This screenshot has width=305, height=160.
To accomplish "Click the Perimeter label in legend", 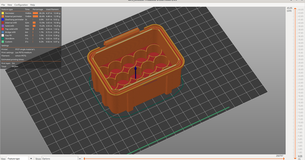I will coord(10,13).
